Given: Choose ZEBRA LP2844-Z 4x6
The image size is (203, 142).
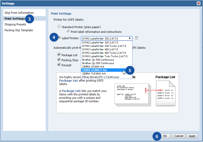Looking at the screenshot, I should pyautogui.click(x=107, y=70).
